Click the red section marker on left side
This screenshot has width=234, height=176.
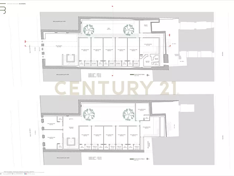pyautogui.click(x=25, y=42)
